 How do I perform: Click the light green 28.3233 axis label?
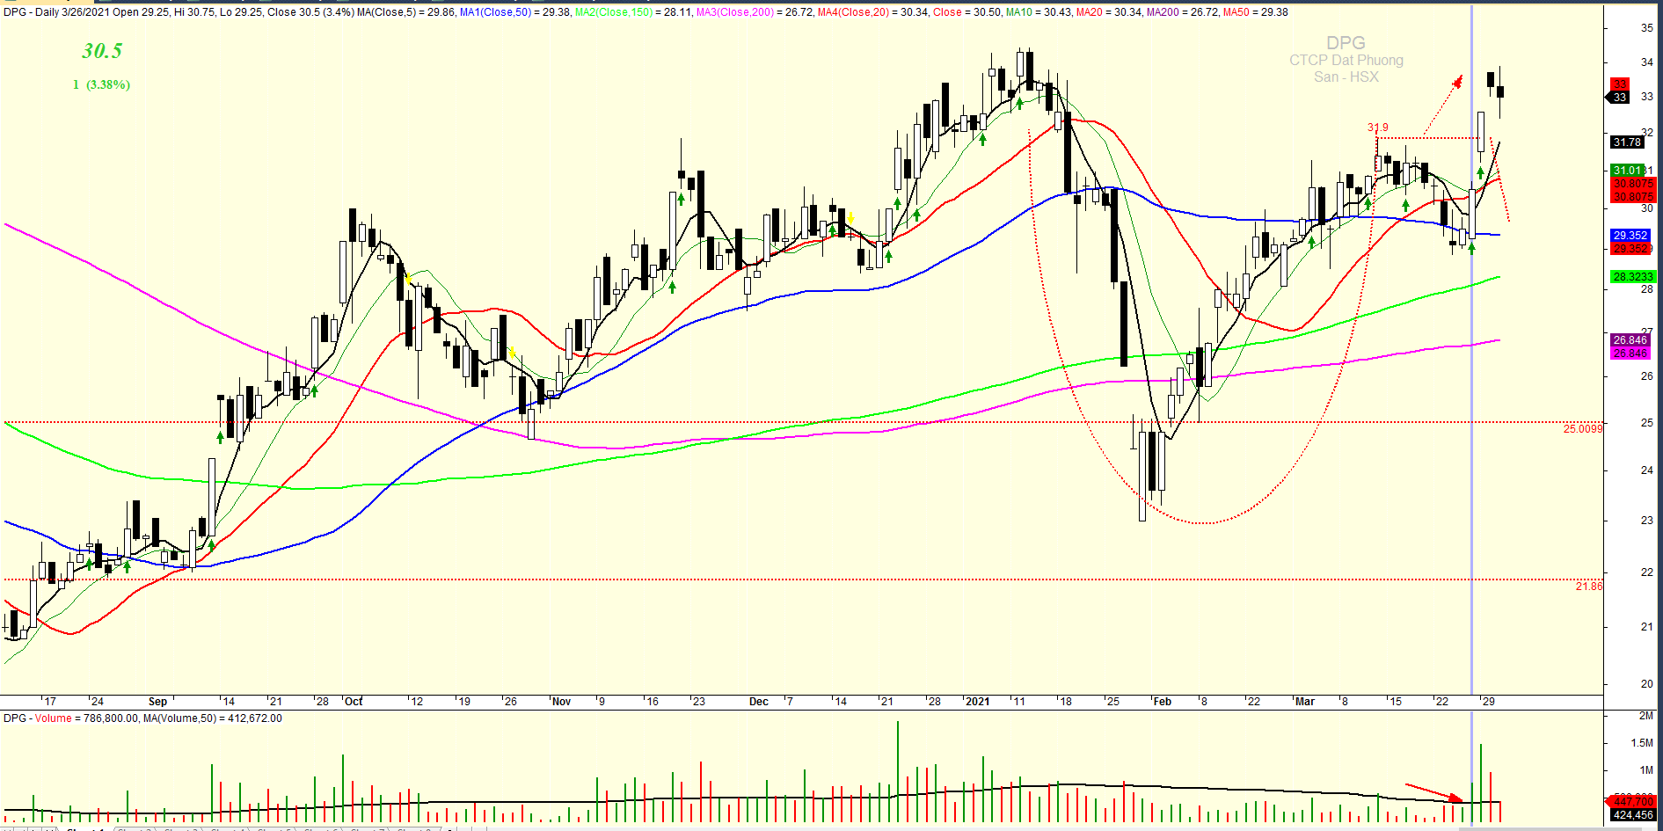pos(1632,277)
